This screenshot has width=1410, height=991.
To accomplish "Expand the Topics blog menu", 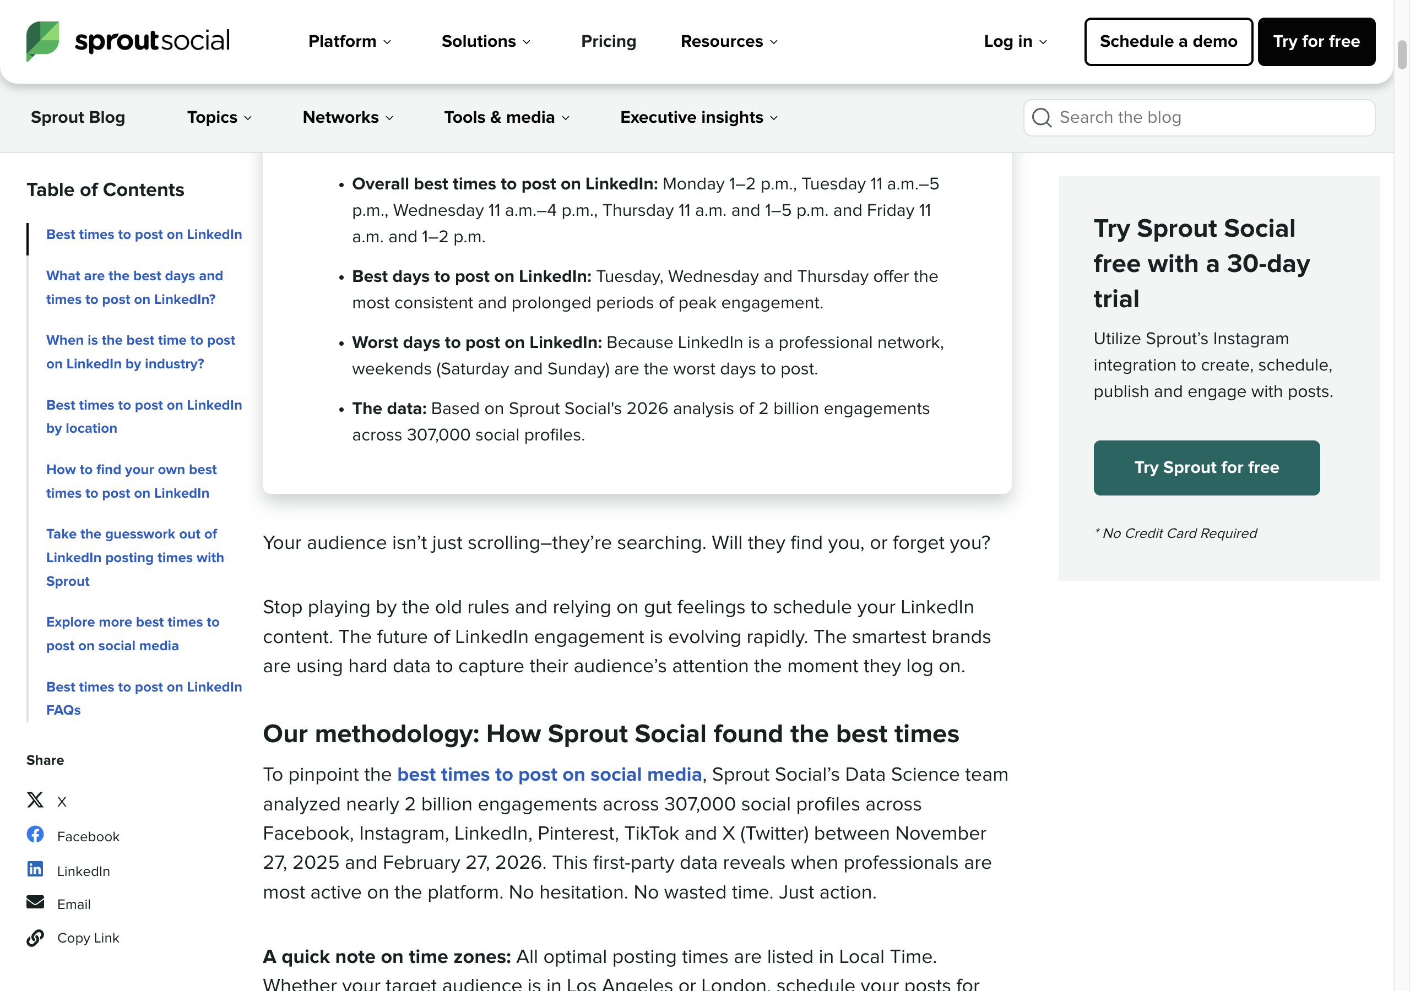I will pos(219,117).
